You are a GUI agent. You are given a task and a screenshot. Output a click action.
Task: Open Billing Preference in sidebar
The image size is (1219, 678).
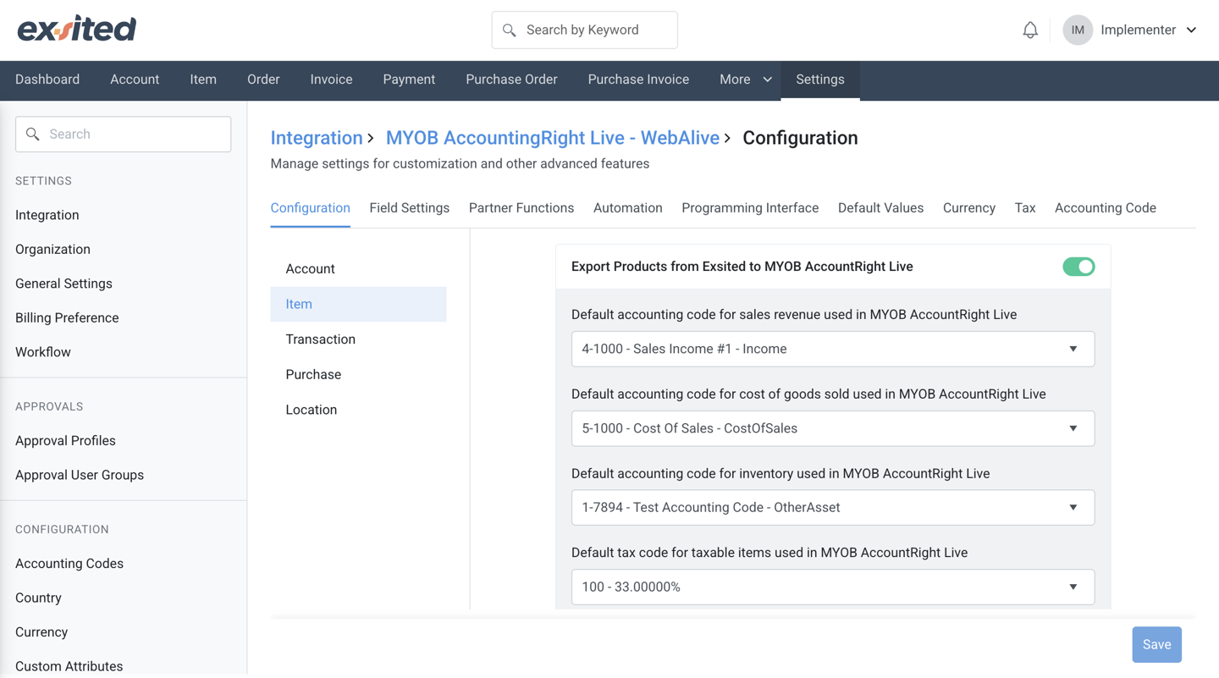[x=67, y=318]
